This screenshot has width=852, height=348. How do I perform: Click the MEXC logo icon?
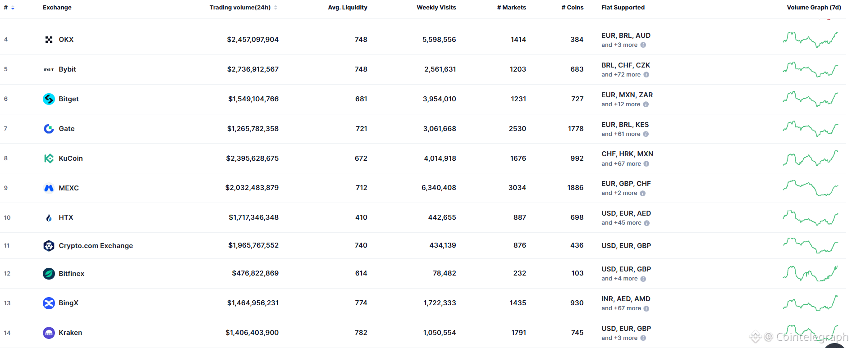tap(49, 188)
